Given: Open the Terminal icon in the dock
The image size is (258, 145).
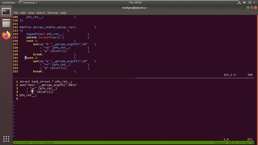Looking at the screenshot, I should coord(6,12).
